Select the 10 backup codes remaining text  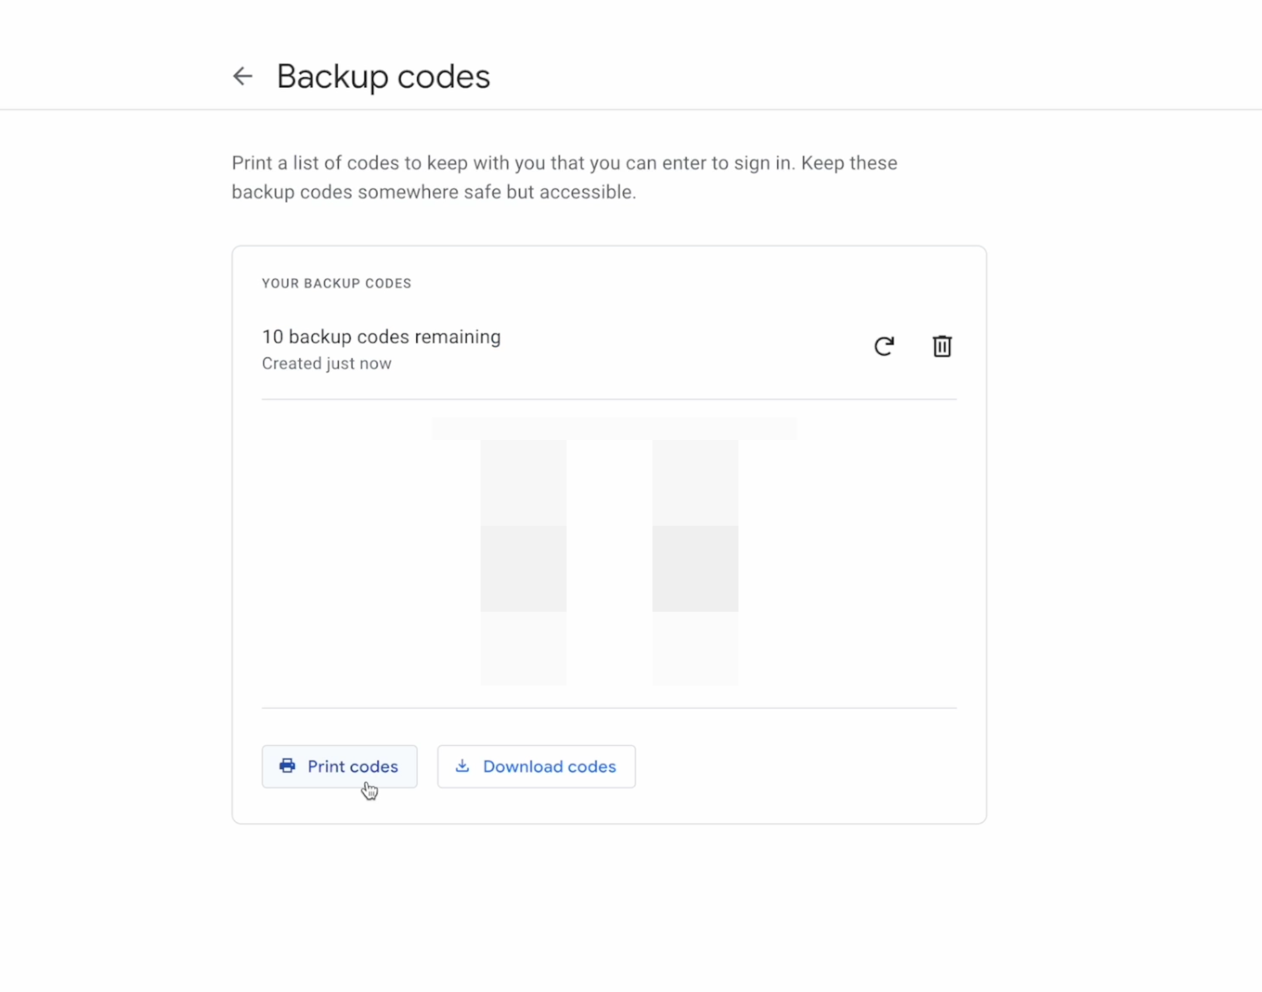click(381, 336)
